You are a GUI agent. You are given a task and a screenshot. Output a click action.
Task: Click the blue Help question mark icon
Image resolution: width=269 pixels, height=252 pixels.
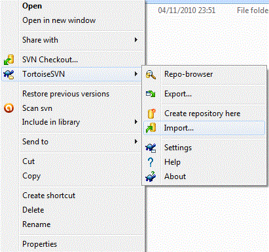point(151,162)
